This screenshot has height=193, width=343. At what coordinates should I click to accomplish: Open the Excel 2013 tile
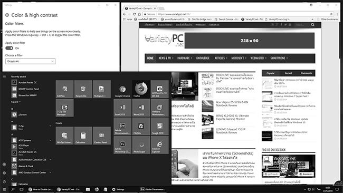point(122,108)
